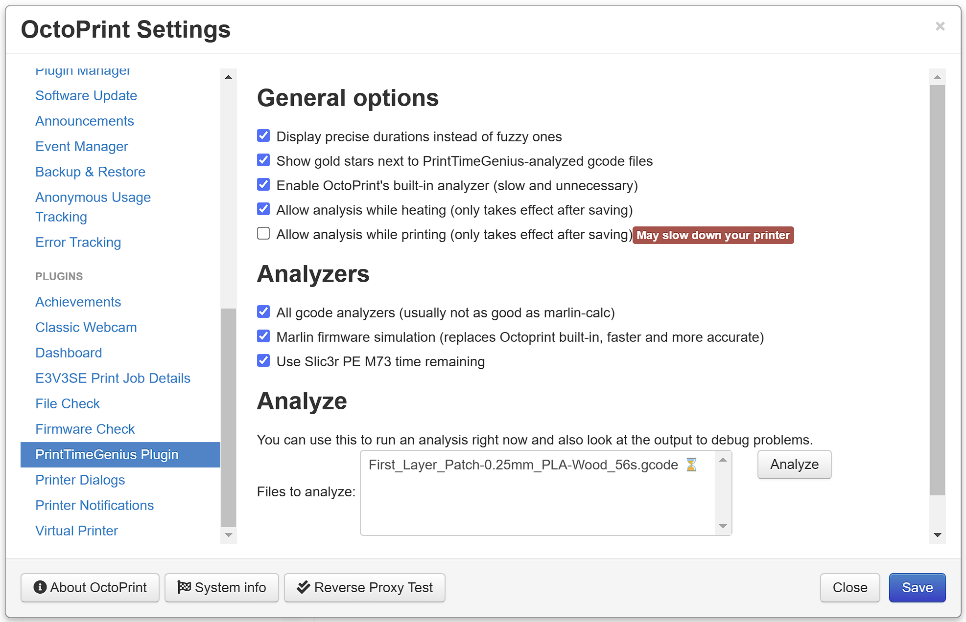This screenshot has height=622, width=966.
Task: Open E3V3SE Print Job Details settings
Action: [x=113, y=378]
